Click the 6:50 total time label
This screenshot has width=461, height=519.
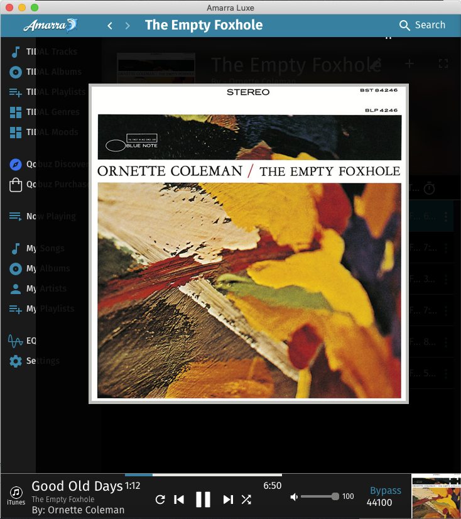pyautogui.click(x=273, y=486)
